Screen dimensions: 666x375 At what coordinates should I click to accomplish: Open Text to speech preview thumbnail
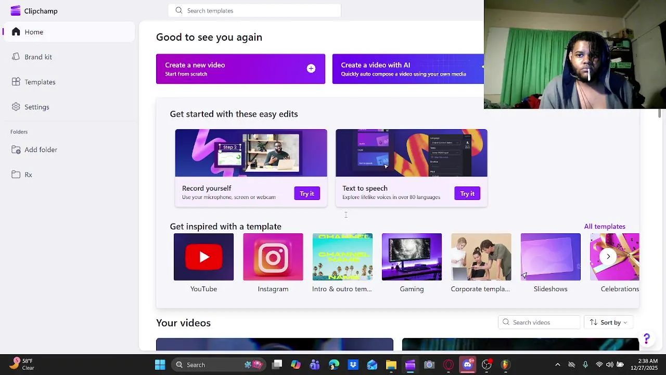click(x=412, y=153)
